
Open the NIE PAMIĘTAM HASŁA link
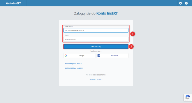click(74, 64)
